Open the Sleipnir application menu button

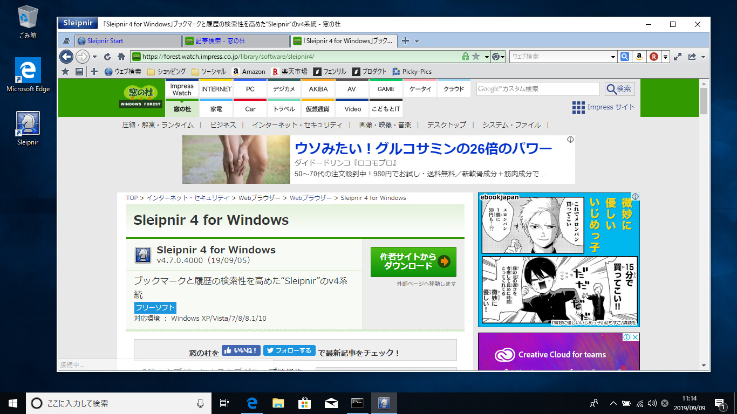point(78,23)
